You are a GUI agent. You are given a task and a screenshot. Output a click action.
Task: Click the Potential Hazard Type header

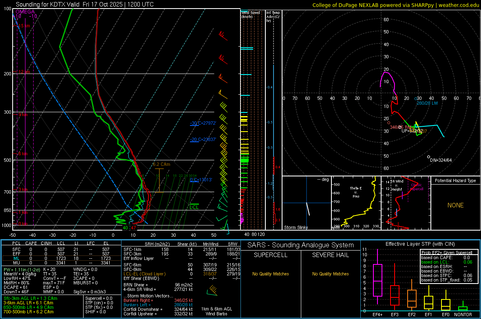click(x=455, y=180)
